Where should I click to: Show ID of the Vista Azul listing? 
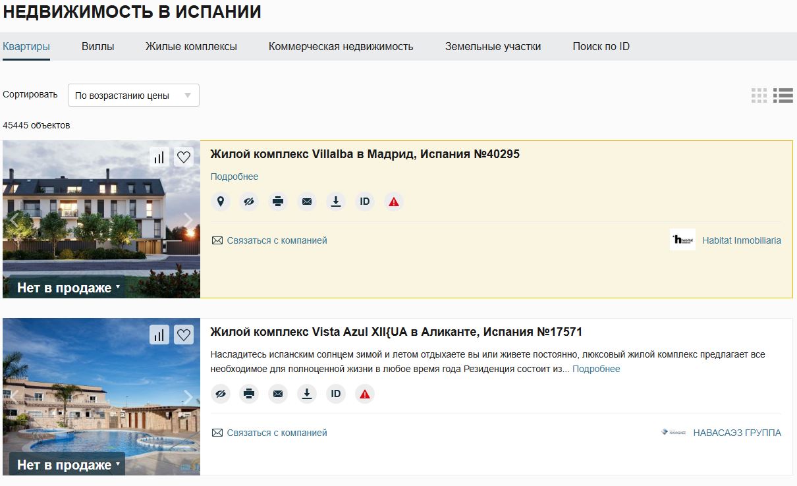336,394
